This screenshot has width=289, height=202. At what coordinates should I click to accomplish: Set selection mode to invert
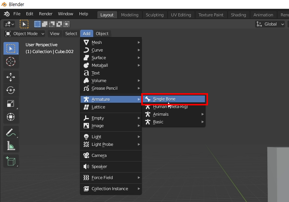pyautogui.click(x=59, y=24)
